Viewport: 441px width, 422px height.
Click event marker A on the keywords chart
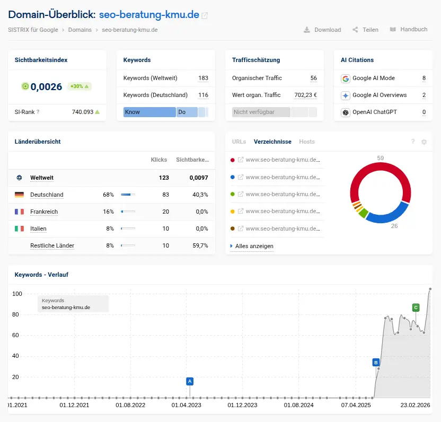coord(189,381)
